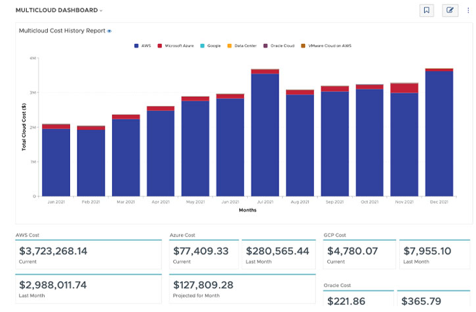
Task: Open the AWS current cost $3,723,268.14 tile
Action: (x=88, y=254)
